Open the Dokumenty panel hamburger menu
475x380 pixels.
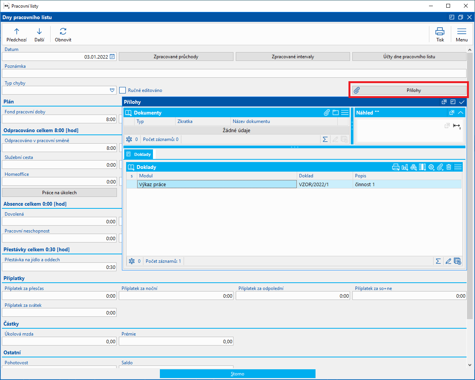pos(345,113)
